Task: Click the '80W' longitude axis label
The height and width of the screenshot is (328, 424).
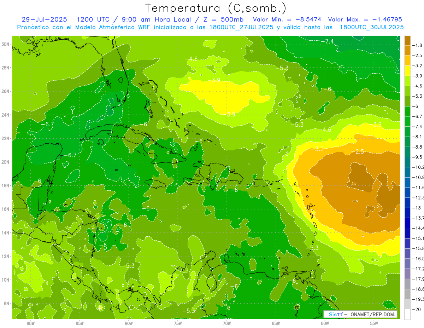Action: pos(129,324)
